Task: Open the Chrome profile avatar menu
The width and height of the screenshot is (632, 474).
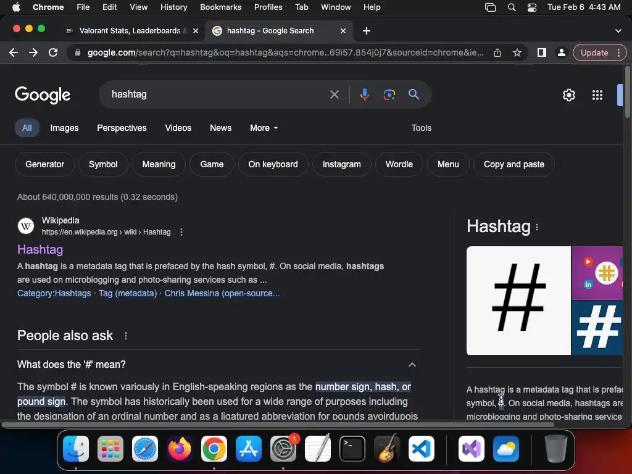Action: (x=561, y=52)
